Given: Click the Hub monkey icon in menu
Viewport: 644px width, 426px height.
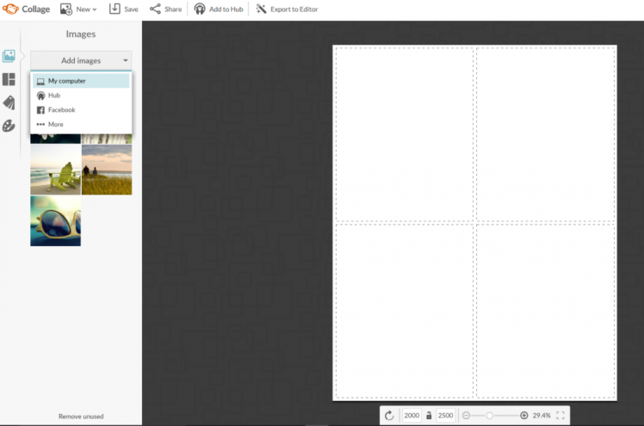Looking at the screenshot, I should coord(40,96).
